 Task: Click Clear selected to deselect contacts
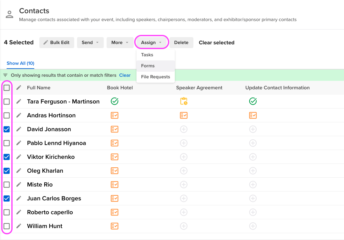(x=216, y=42)
